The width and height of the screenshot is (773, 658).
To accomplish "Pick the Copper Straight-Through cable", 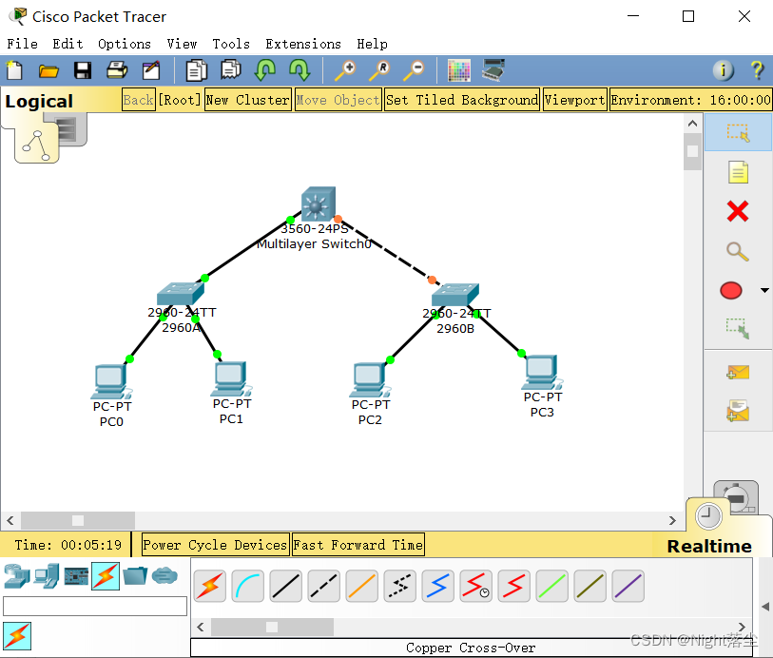I will point(286,586).
